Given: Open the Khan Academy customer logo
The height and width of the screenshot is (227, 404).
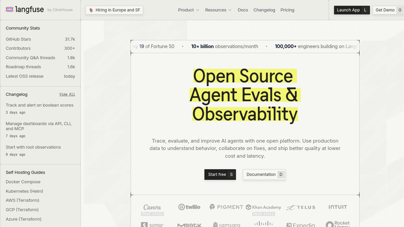Looking at the screenshot, I should coord(263,207).
